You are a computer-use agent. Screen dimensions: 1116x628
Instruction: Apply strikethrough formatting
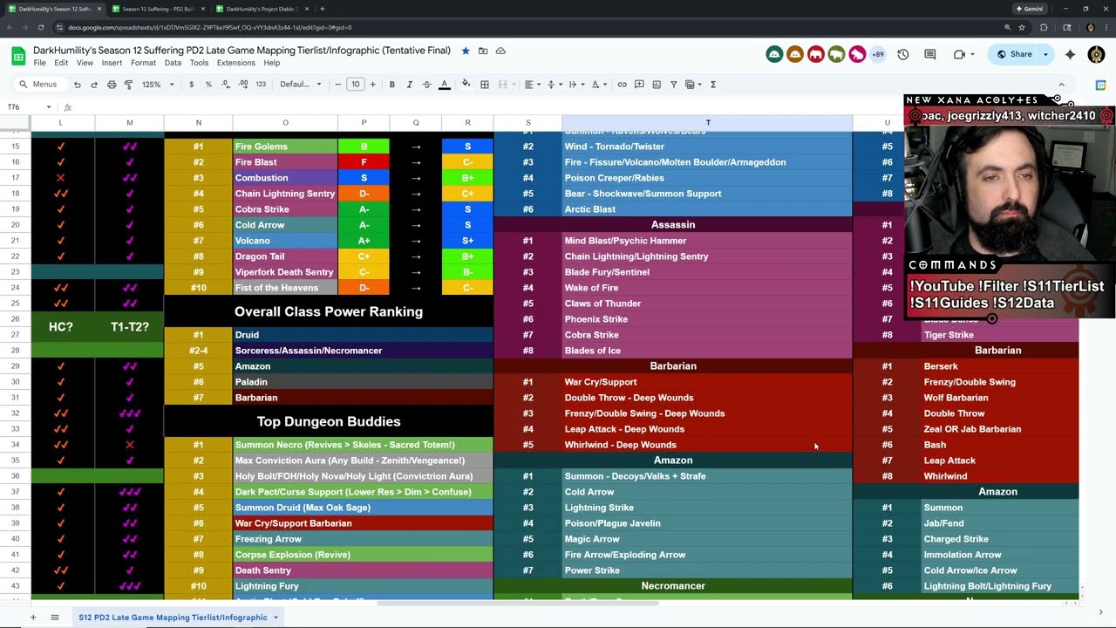pyautogui.click(x=426, y=85)
